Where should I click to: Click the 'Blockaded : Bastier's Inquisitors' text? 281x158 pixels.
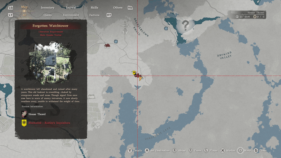point(49,123)
